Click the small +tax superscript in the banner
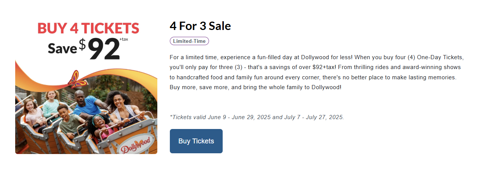The image size is (486, 173). click(x=123, y=39)
